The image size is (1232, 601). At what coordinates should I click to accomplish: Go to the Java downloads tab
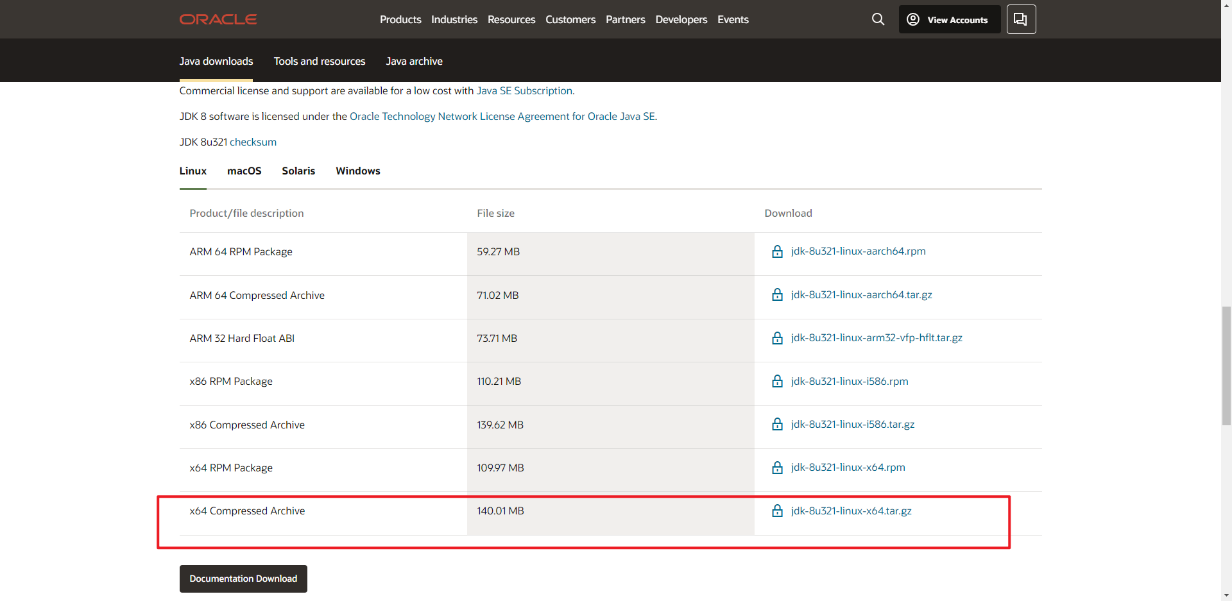pos(216,61)
